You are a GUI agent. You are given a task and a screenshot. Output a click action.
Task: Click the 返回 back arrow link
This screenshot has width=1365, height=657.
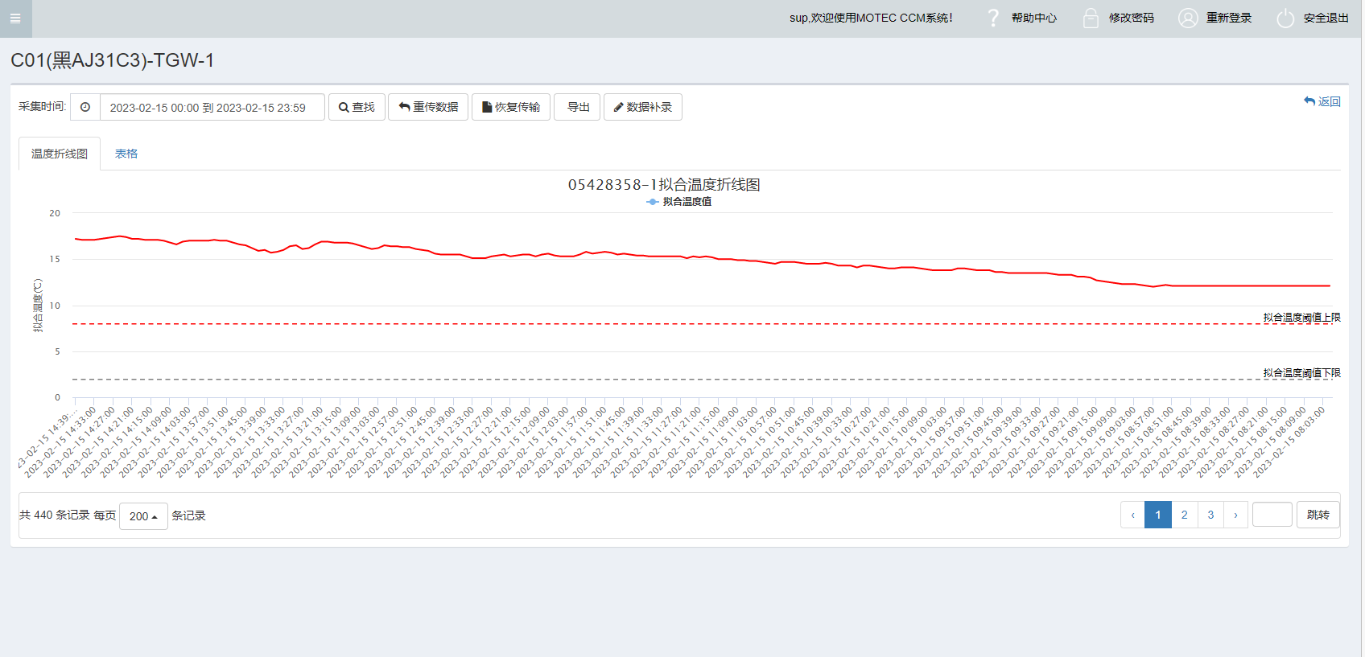point(1322,101)
